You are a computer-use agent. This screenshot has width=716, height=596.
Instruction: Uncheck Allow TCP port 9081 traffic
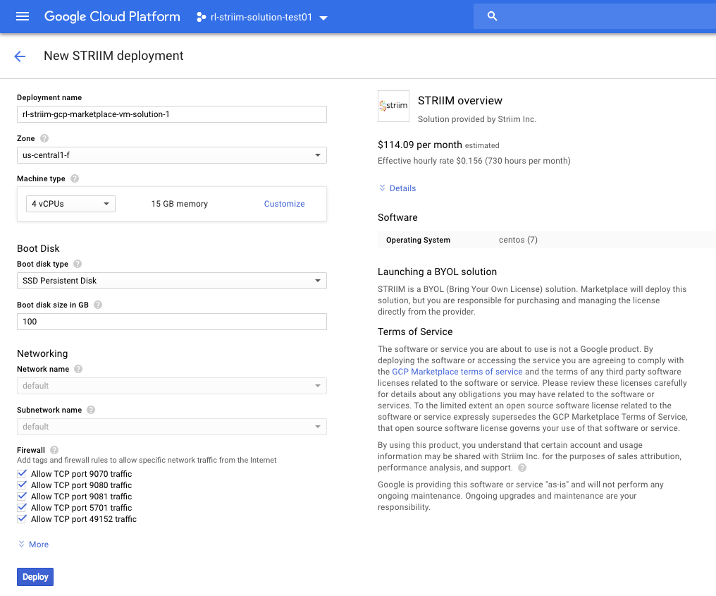[x=22, y=497]
